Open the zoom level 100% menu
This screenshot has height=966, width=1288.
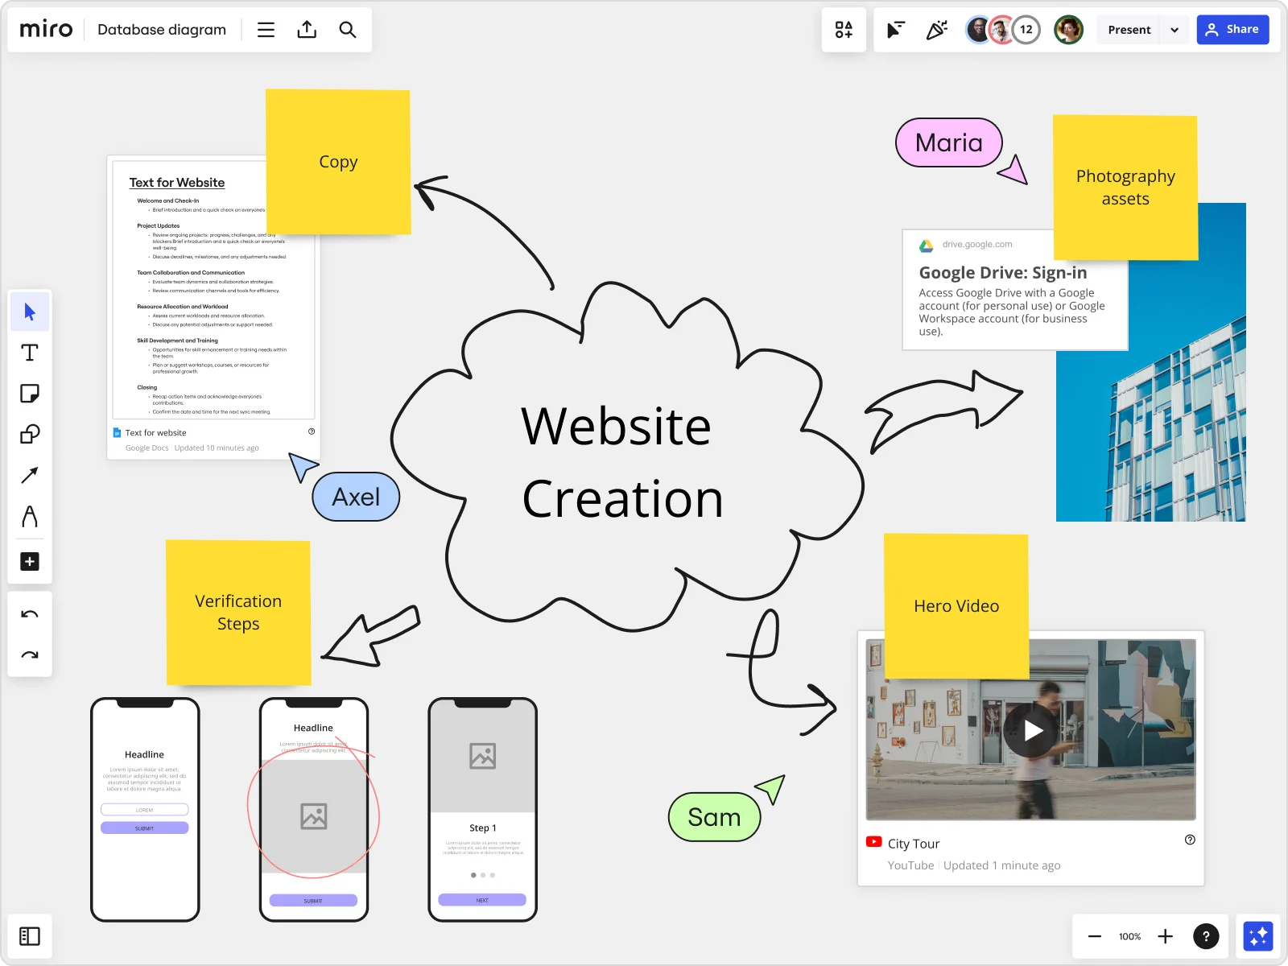click(x=1129, y=936)
